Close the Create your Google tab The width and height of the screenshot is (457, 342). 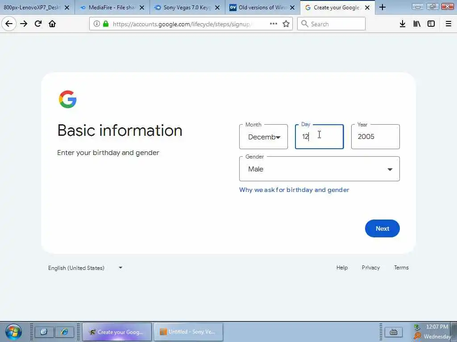click(x=368, y=8)
